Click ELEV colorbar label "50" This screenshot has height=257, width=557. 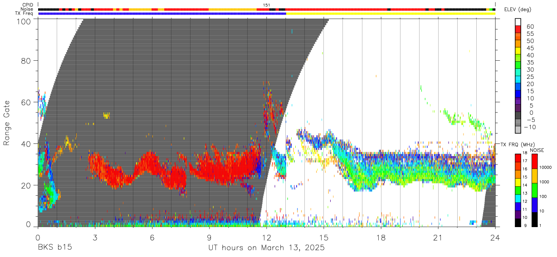point(530,41)
